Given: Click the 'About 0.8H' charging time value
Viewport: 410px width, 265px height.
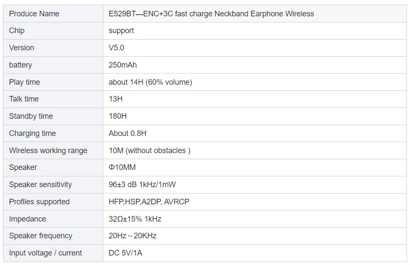Looking at the screenshot, I should pyautogui.click(x=127, y=133).
